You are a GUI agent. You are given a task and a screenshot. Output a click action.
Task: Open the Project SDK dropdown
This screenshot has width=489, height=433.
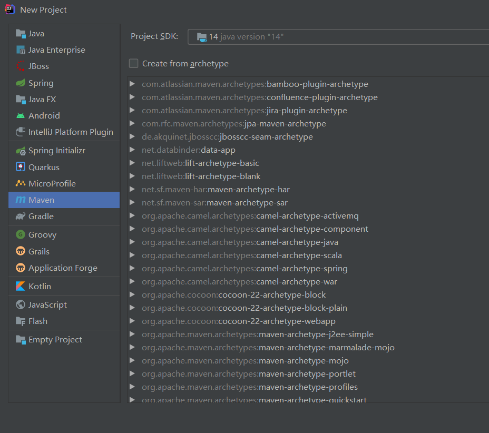coord(338,37)
